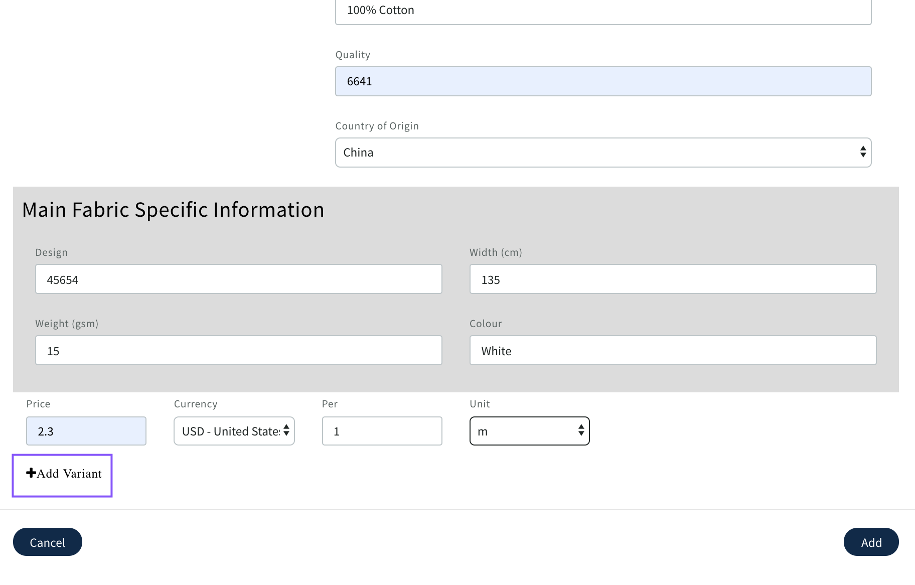Click the plus icon beside Add Variant
Viewport: 915px width, 585px height.
pyautogui.click(x=30, y=473)
